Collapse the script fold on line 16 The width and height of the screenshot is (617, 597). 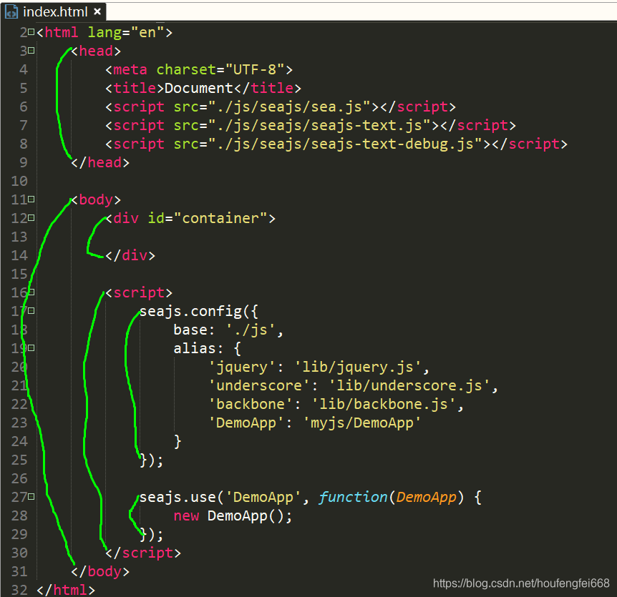(x=31, y=292)
